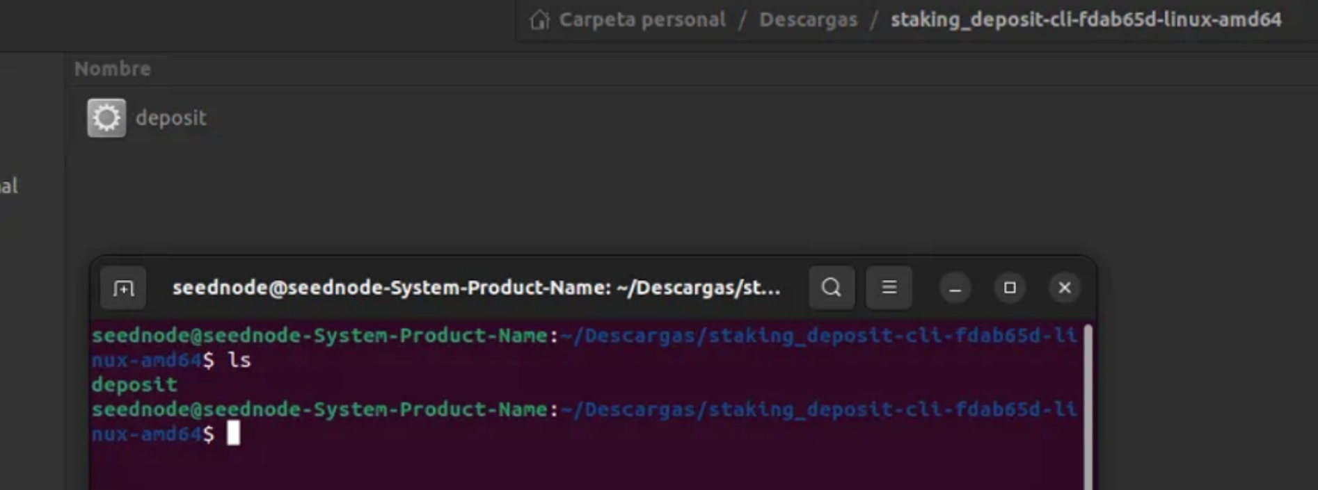Select the deposit executable gear icon
This screenshot has height=490, width=1318.
point(106,118)
